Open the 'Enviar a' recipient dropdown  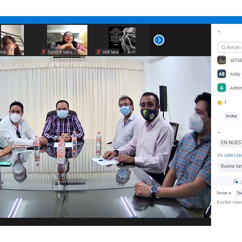[238, 193]
